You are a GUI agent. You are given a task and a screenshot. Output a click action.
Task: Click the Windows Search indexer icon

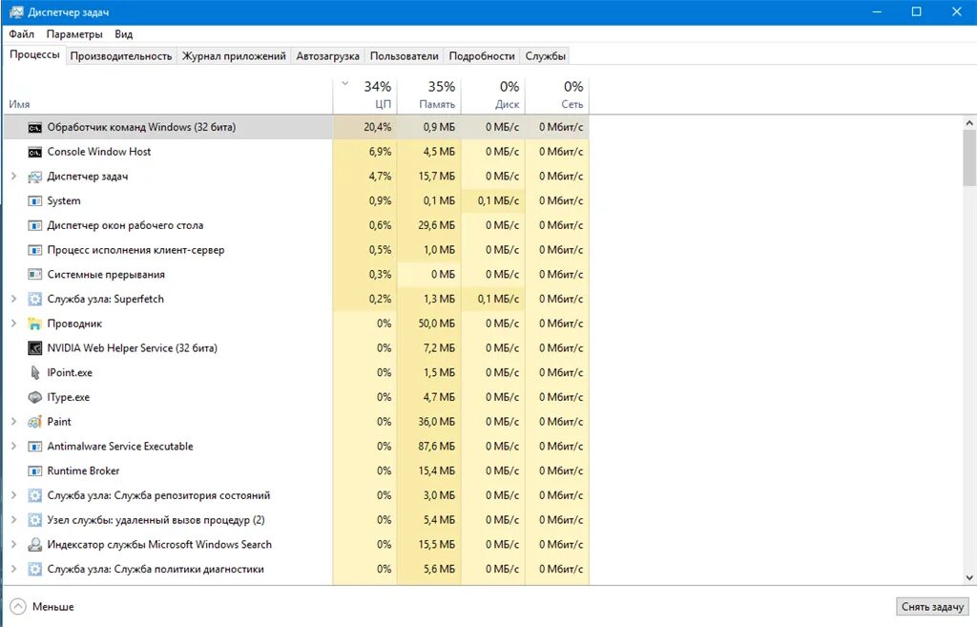coord(35,545)
